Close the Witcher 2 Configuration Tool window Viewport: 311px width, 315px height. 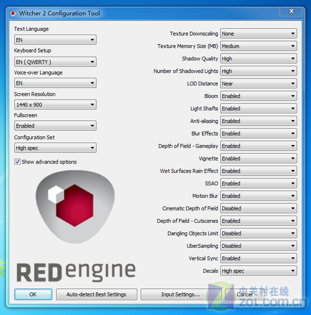(x=291, y=11)
